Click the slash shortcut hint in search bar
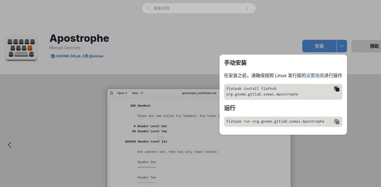This screenshot has width=381, height=187. (247, 8)
